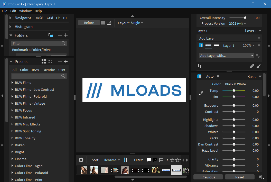Show B&W presets tab
The image size is (271, 182).
coord(35,70)
